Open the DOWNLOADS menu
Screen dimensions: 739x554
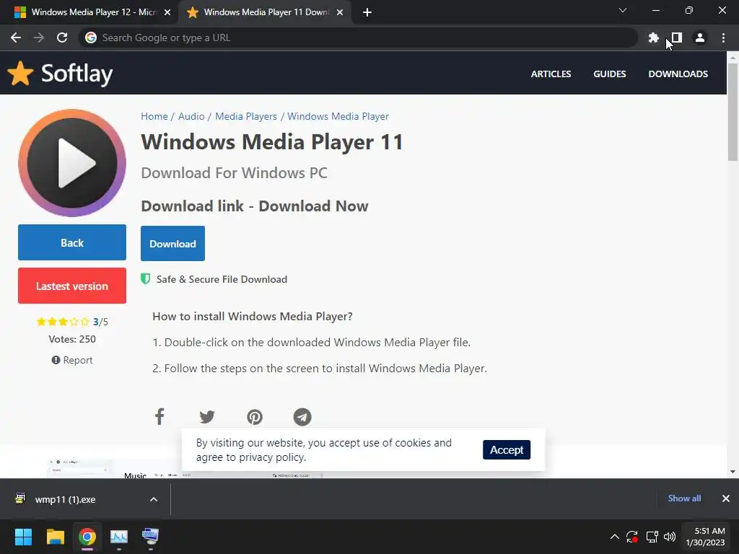click(678, 74)
